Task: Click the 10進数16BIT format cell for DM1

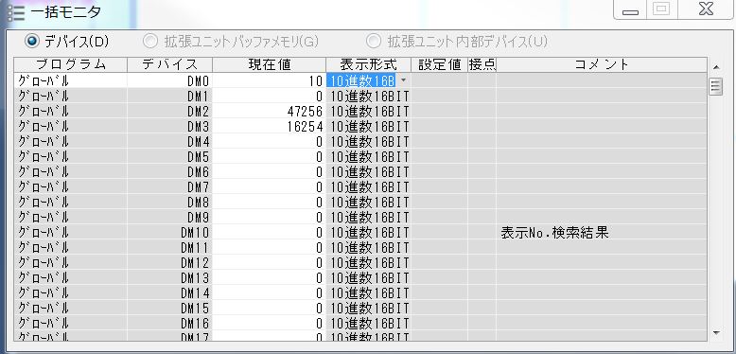Action: [x=368, y=96]
